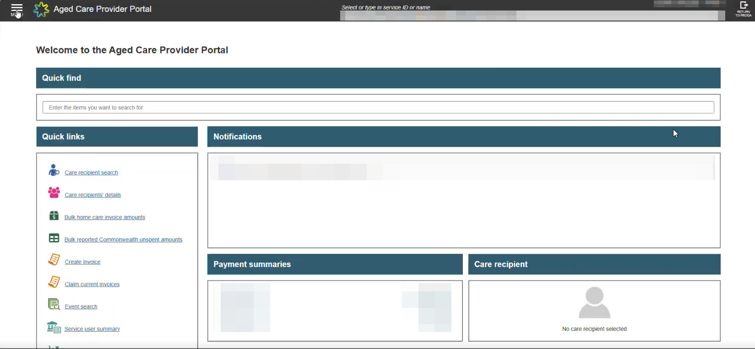Open the hamburger menu icon
Image resolution: width=755 pixels, height=349 pixels.
pos(17,10)
